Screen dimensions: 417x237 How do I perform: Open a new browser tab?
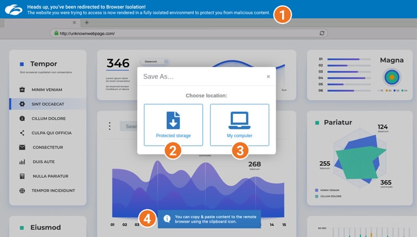[x=87, y=23]
